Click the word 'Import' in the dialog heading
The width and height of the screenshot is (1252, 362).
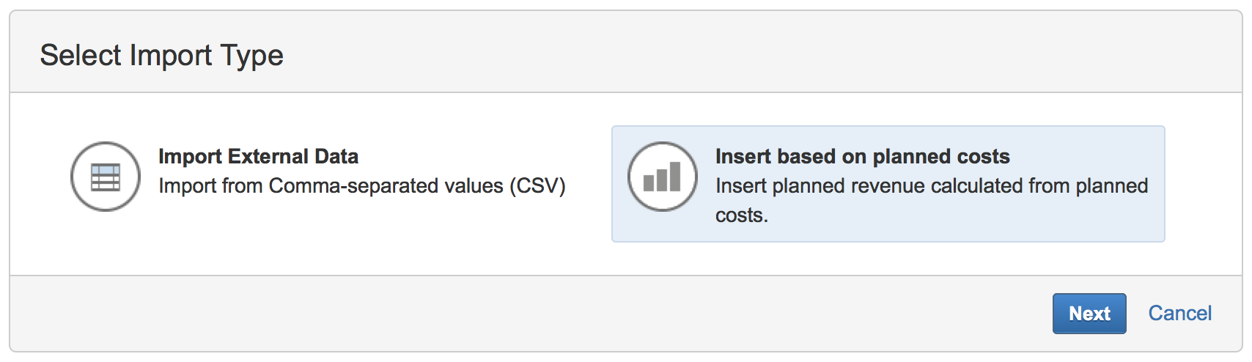tap(173, 55)
